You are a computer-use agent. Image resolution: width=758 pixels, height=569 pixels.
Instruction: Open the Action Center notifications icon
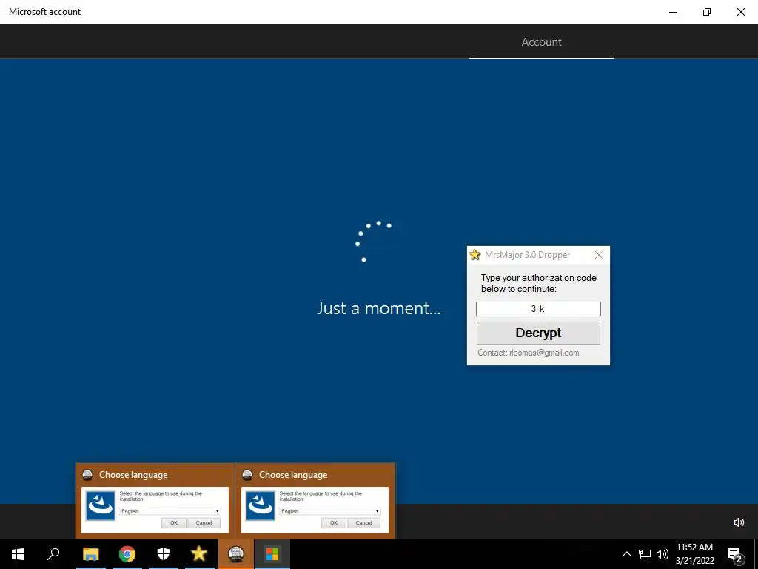734,554
